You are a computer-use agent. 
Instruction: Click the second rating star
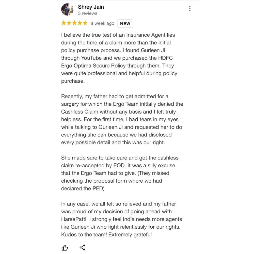point(69,23)
